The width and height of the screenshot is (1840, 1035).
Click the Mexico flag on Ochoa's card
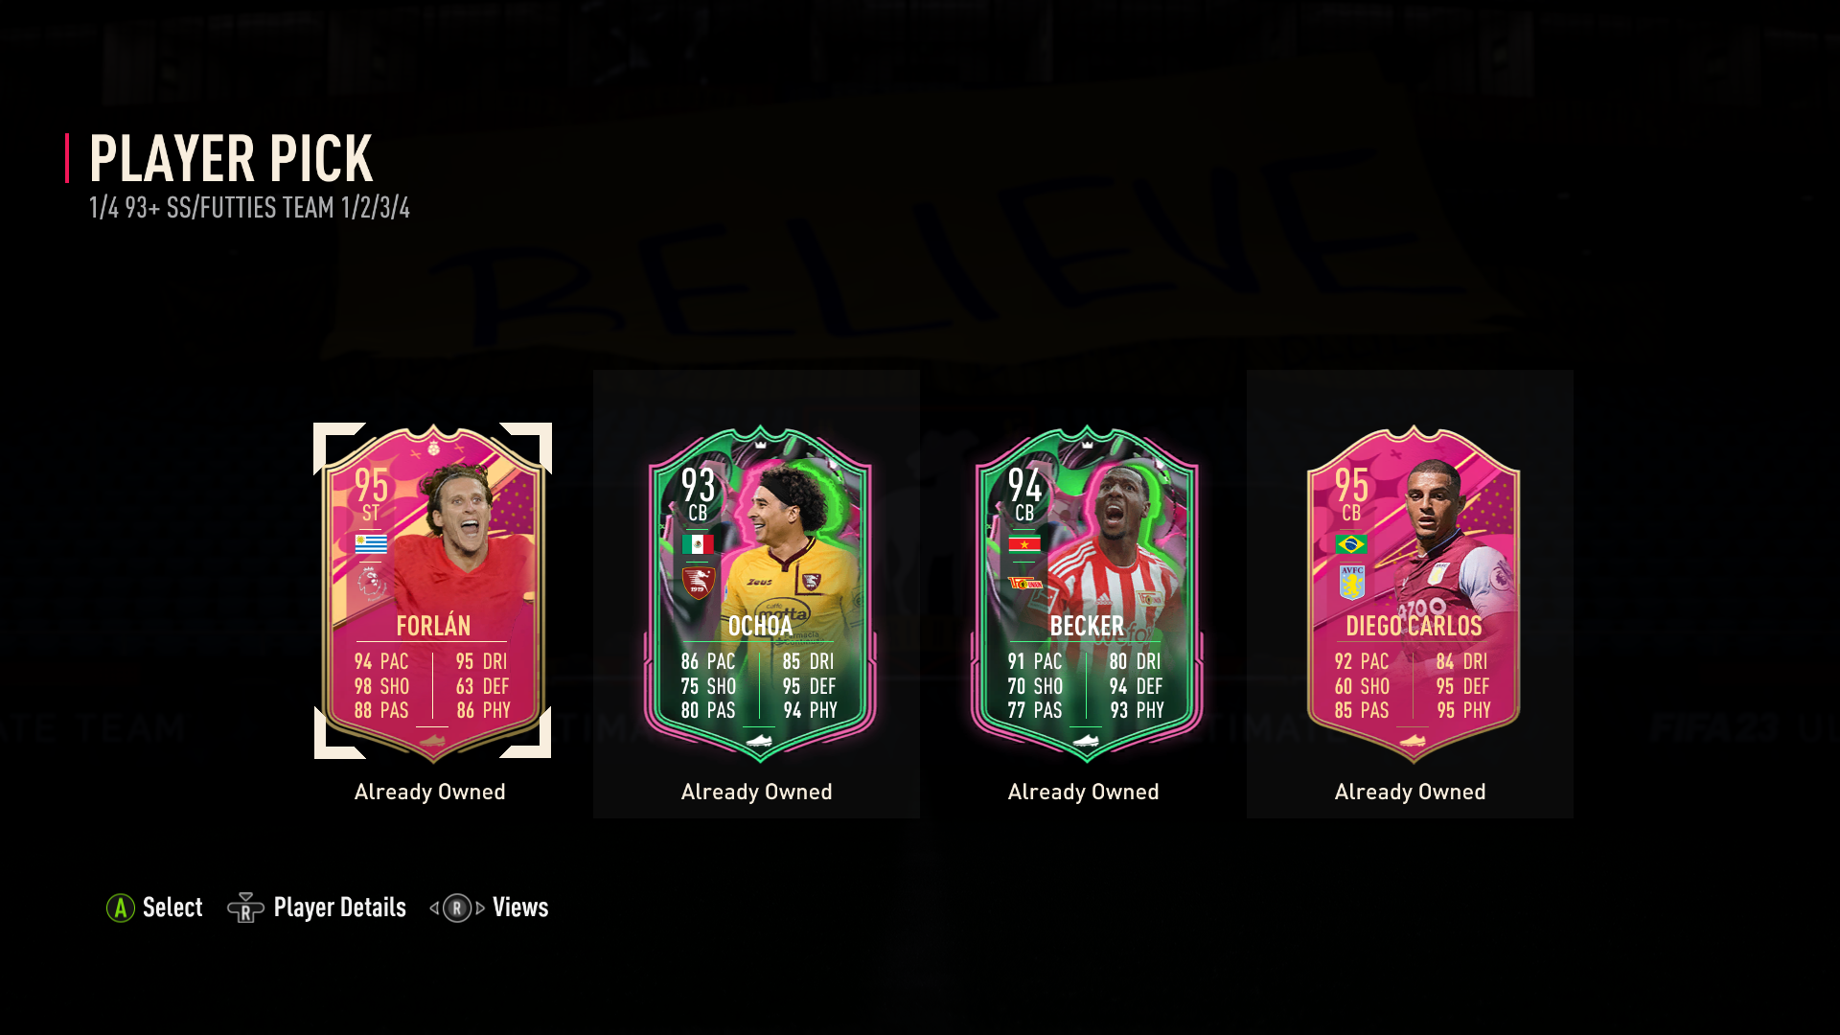tap(698, 544)
